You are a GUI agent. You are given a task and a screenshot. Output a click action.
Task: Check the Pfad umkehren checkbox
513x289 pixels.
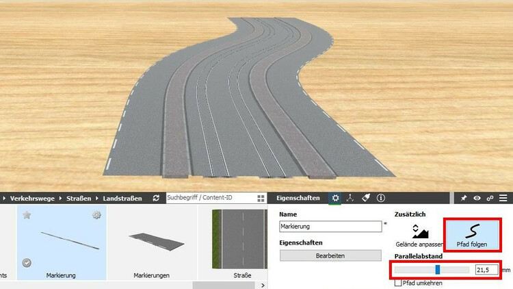tap(398, 283)
